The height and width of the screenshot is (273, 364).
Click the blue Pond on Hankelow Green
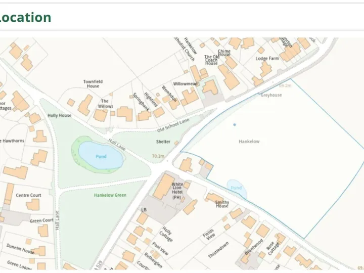[101, 155]
